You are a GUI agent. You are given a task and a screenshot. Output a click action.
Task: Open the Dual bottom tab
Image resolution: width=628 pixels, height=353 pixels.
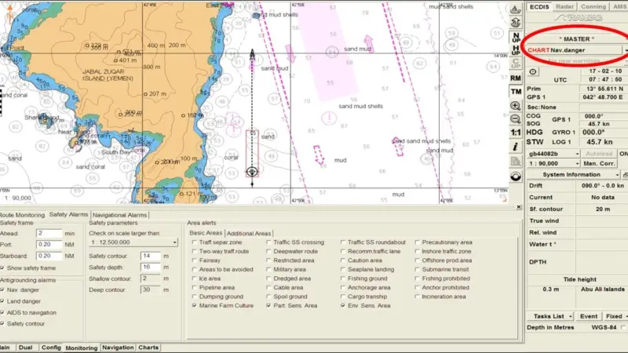coord(25,348)
